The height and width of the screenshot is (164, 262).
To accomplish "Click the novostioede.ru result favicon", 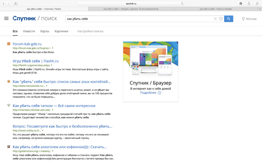I will 9,82.
